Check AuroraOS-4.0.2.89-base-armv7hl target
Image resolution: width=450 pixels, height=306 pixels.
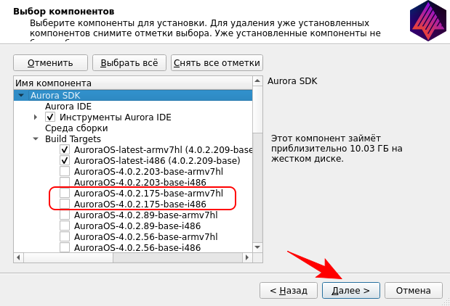[x=65, y=215]
